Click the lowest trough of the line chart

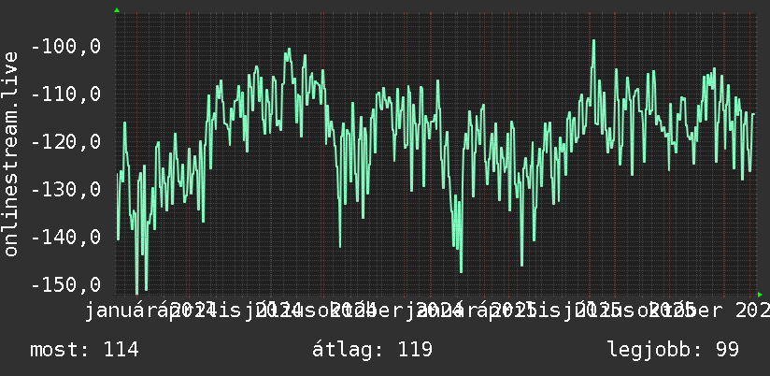pos(137,294)
